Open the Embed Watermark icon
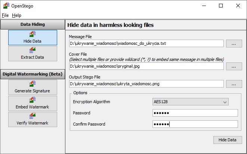The height and width of the screenshot is (154, 247). click(33, 100)
